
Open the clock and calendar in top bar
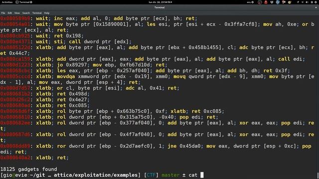(x=160, y=2)
